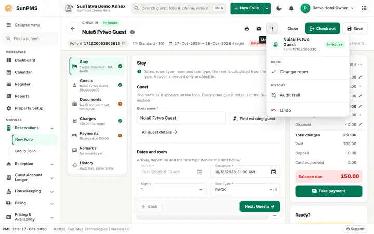
Task: Select the Documents section tab
Action: click(97, 104)
